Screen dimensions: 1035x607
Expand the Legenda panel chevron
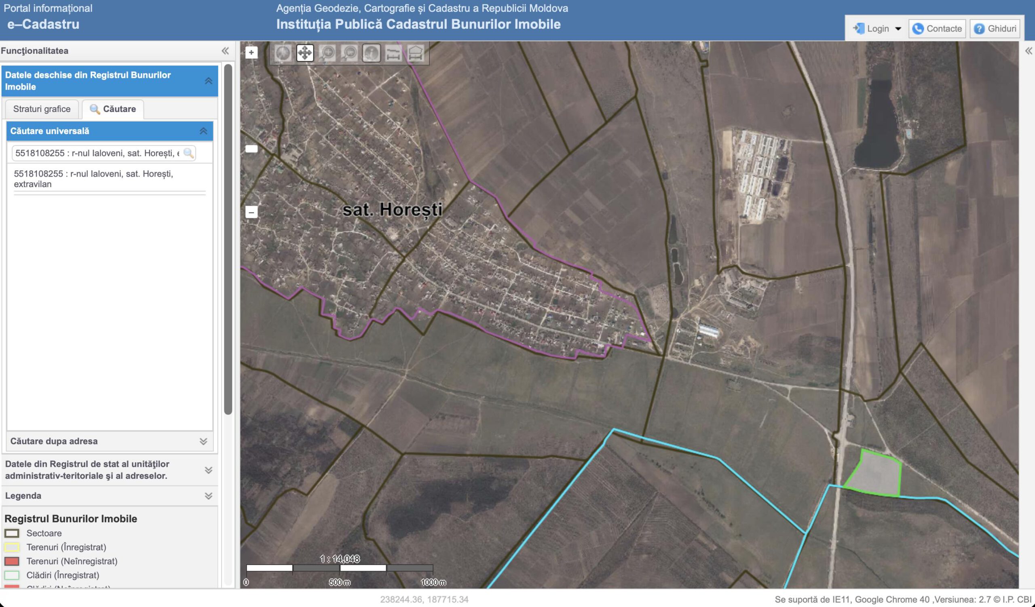[x=209, y=496]
